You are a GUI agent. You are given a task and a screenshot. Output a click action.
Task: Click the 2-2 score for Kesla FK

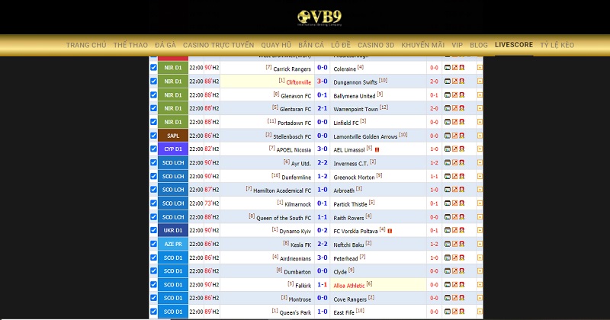click(x=322, y=244)
